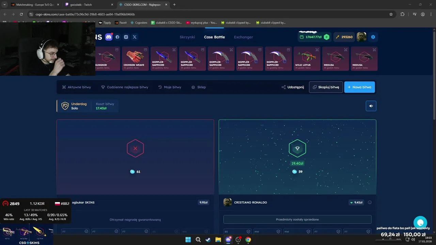Open the browser extensions puzzle icon

click(402, 14)
